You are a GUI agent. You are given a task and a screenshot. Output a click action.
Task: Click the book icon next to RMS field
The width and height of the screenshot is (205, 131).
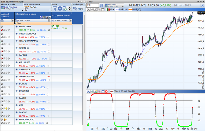coord(101,5)
